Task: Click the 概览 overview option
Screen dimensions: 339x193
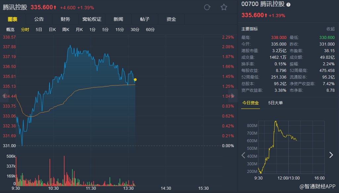Action: tap(11, 30)
